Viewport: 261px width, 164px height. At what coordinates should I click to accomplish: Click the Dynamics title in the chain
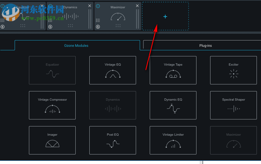[70, 7]
